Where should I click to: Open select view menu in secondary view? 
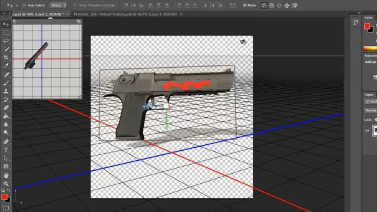pos(14,21)
